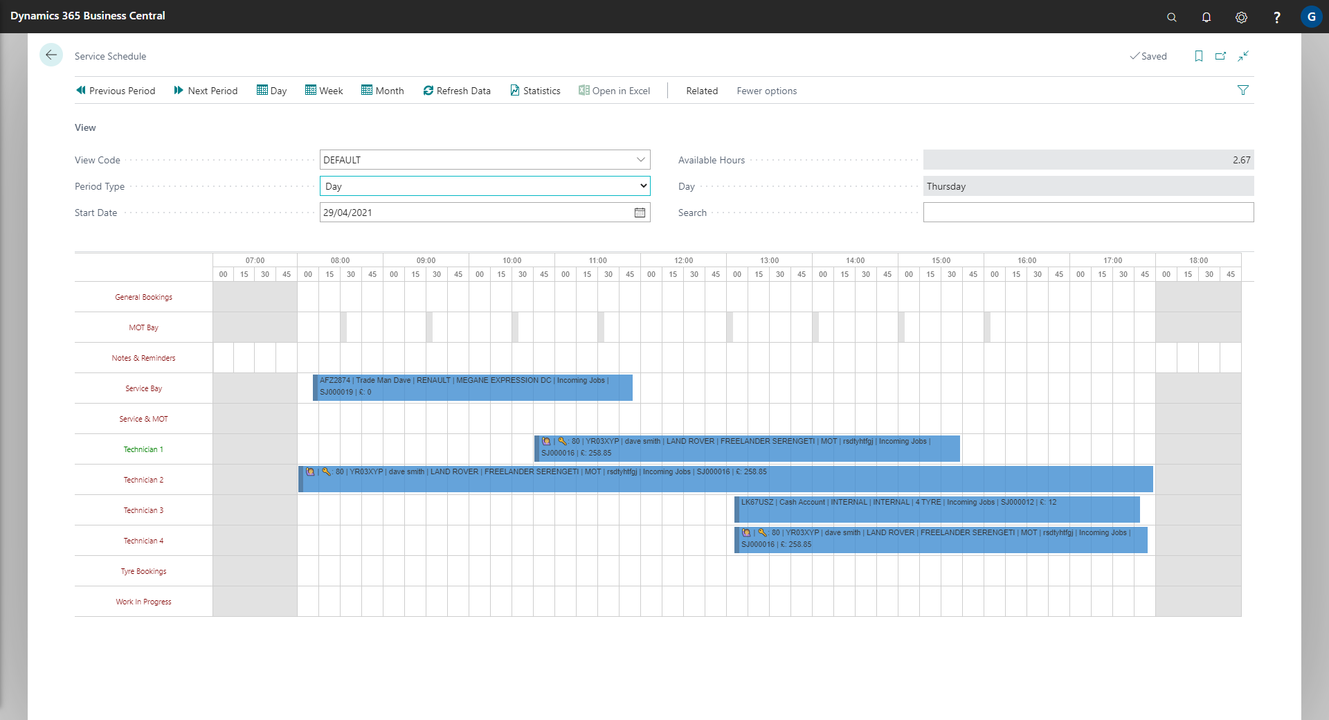Open the Start Date calendar picker
Viewport: 1329px width, 720px height.
coord(640,213)
